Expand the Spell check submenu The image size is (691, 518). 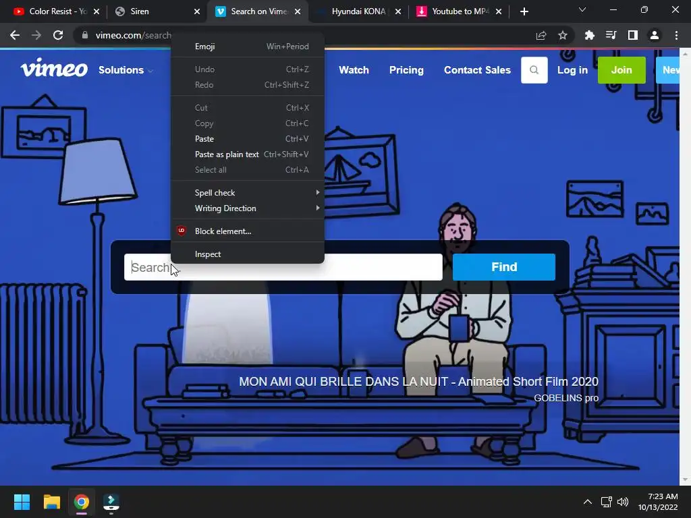click(x=248, y=192)
